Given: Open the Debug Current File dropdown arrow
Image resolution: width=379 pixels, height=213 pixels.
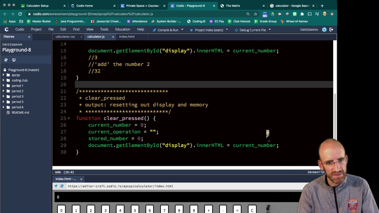Looking at the screenshot, I should pos(269,30).
